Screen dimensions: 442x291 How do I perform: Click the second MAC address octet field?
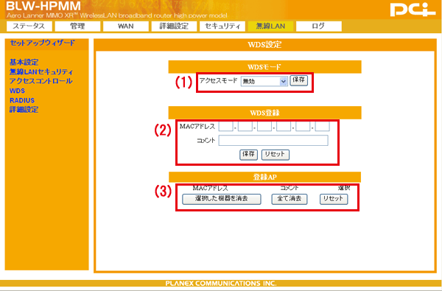point(245,126)
